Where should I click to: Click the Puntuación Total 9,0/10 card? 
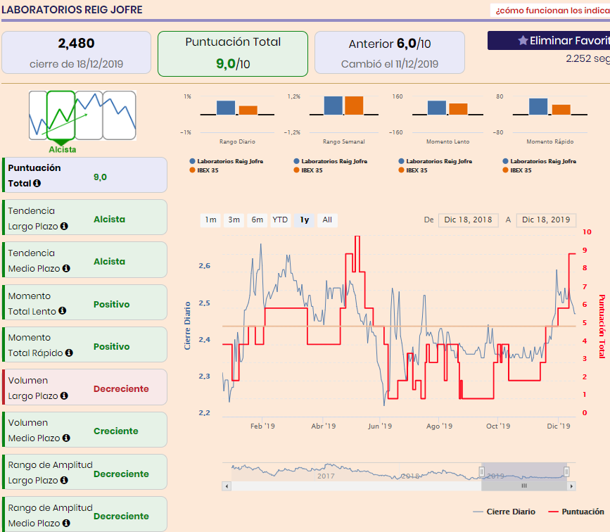pos(233,53)
